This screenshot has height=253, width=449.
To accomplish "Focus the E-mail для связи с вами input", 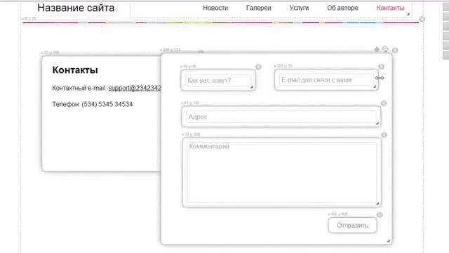I will tap(326, 80).
